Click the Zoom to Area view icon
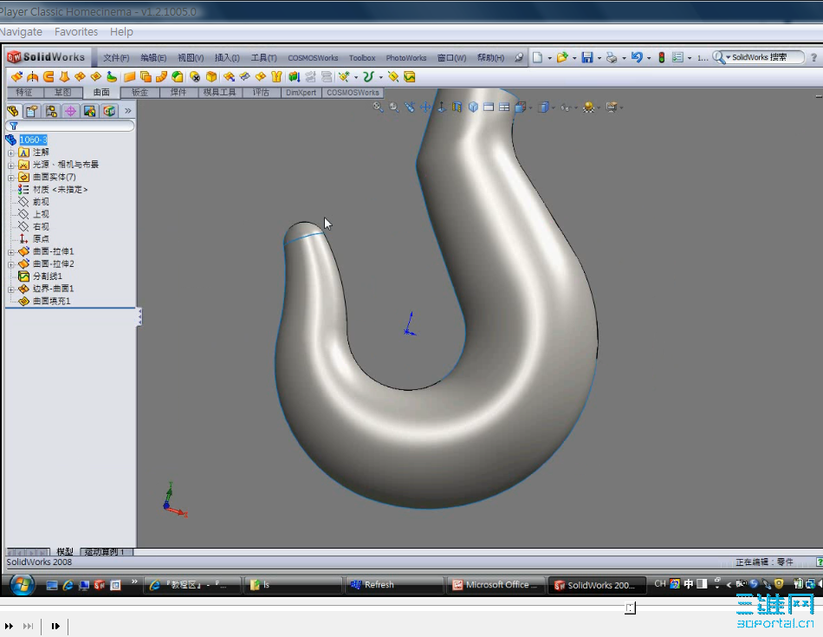Viewport: 823px width, 637px height. coord(393,107)
